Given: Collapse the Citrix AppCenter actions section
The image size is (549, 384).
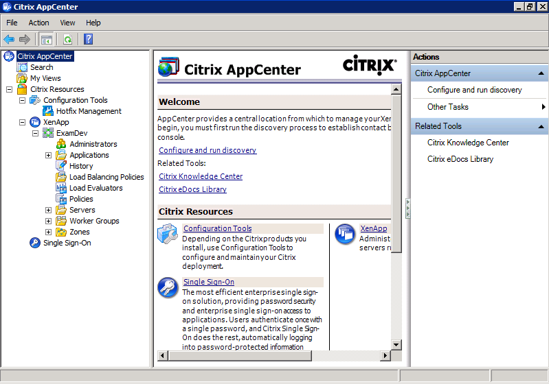Looking at the screenshot, I should coord(541,73).
